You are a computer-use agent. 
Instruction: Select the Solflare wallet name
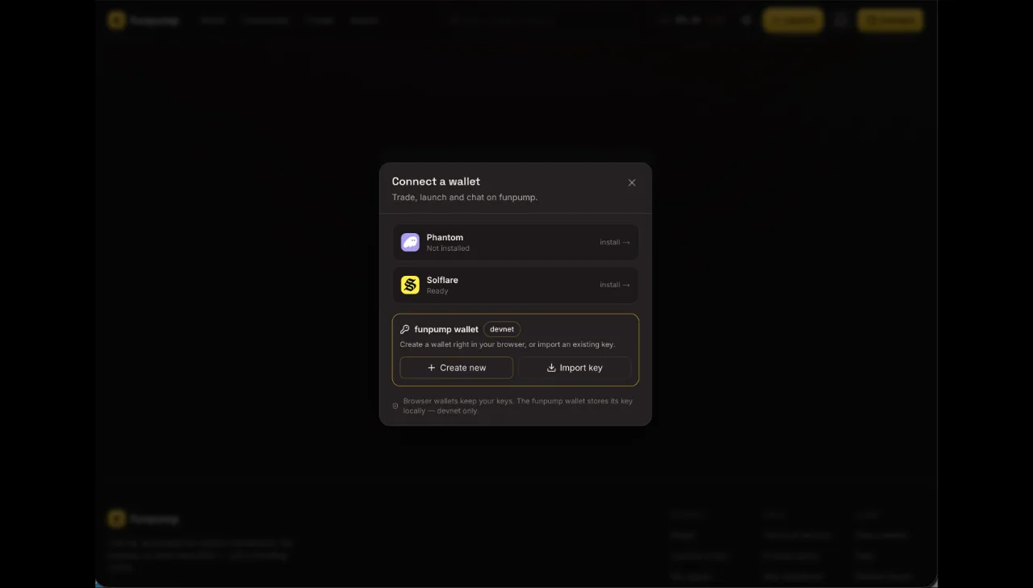coord(442,280)
